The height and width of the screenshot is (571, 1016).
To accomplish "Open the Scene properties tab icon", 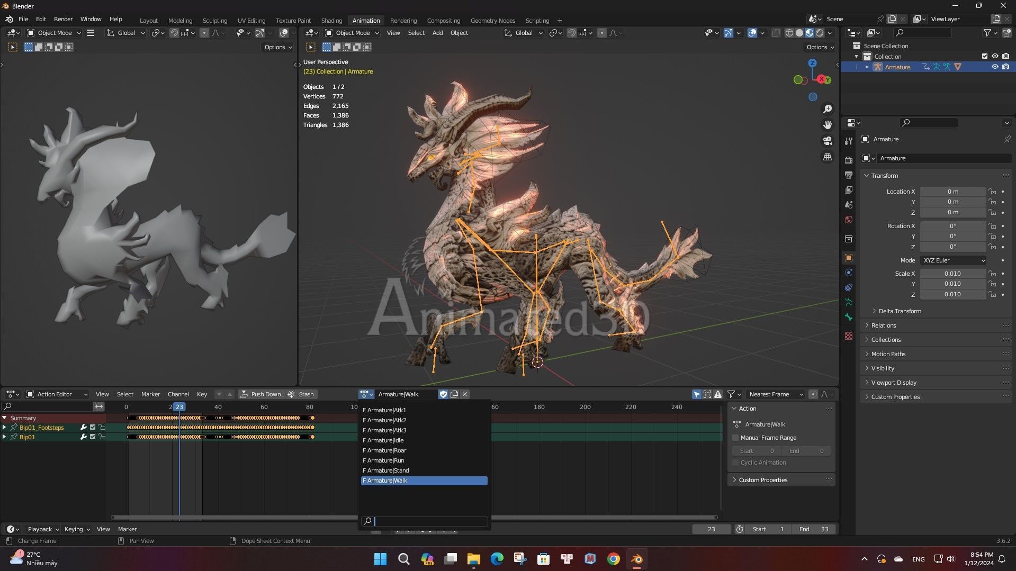I will (x=849, y=204).
